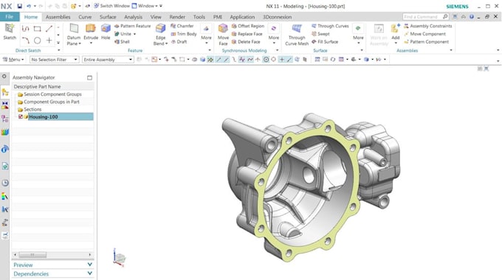Click the Datum Plane icon
Viewport: 502px width, 280px height.
pos(74,29)
